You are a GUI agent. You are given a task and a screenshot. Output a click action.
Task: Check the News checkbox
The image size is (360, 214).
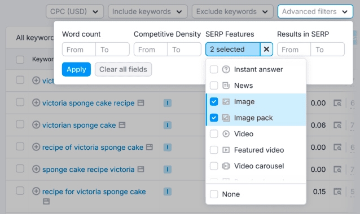pos(214,86)
